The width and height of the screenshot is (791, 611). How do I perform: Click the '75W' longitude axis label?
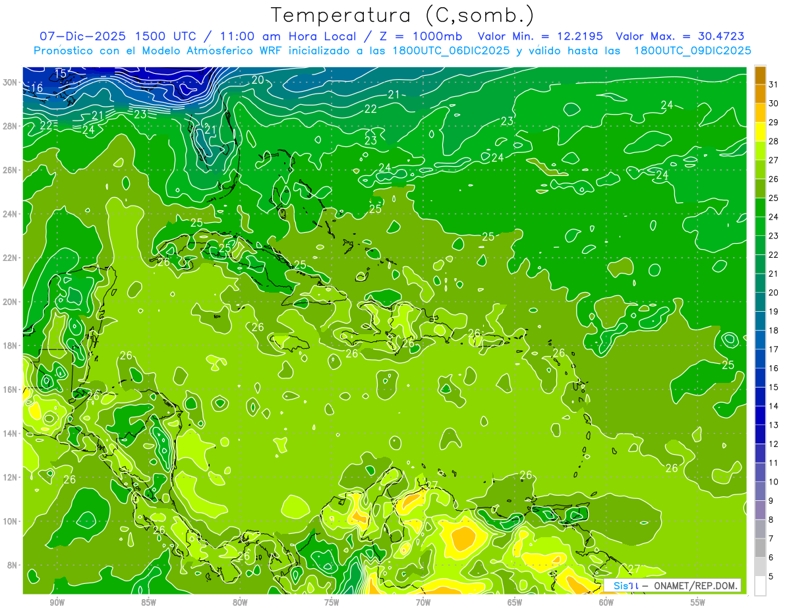(x=332, y=603)
